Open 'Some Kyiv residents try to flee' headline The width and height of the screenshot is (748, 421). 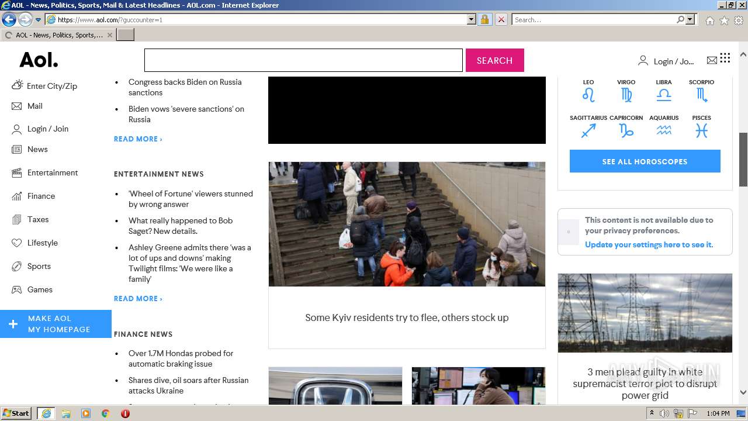click(407, 318)
